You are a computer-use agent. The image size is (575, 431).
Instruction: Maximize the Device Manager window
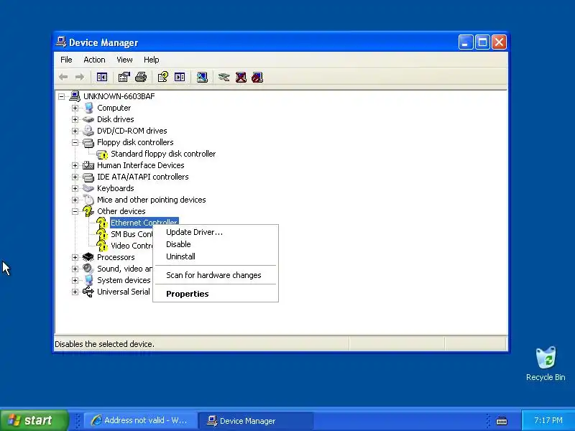[x=482, y=42]
